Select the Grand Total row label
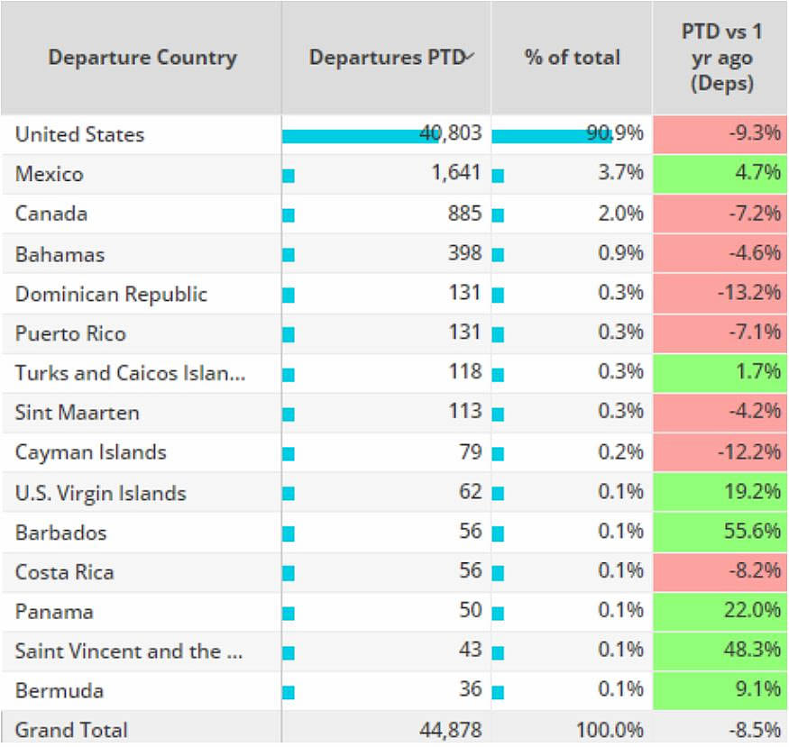Image resolution: width=789 pixels, height=747 pixels. tap(71, 730)
